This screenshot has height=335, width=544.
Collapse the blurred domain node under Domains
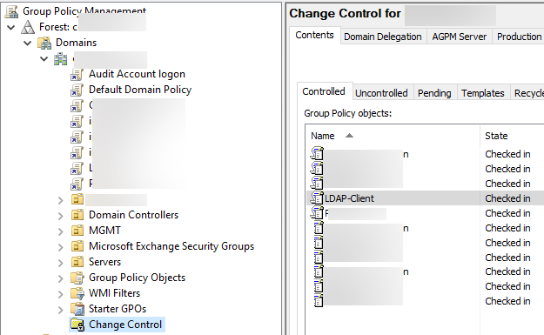click(x=44, y=59)
